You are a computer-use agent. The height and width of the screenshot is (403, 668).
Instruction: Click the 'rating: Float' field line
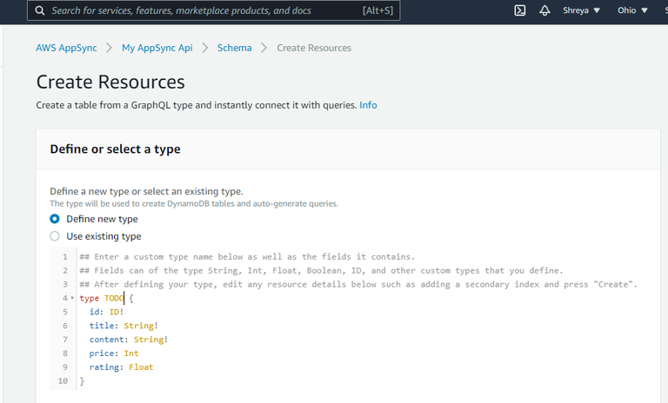[121, 367]
